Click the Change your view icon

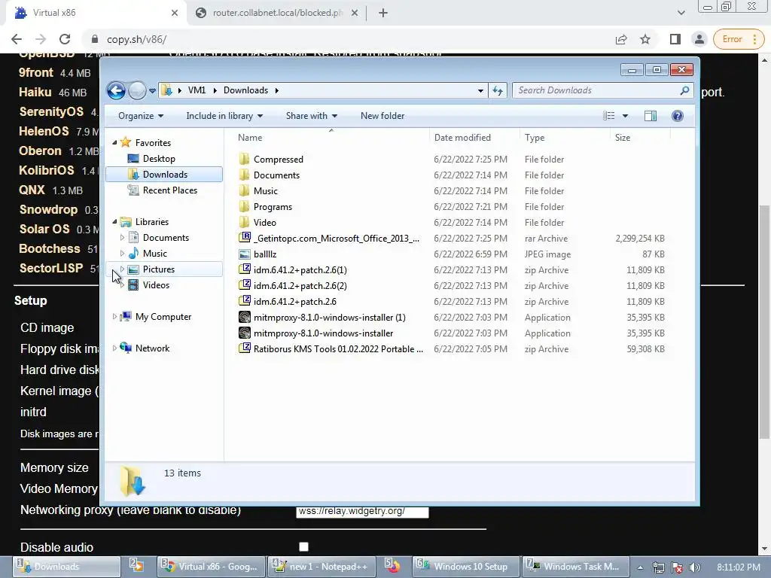608,116
